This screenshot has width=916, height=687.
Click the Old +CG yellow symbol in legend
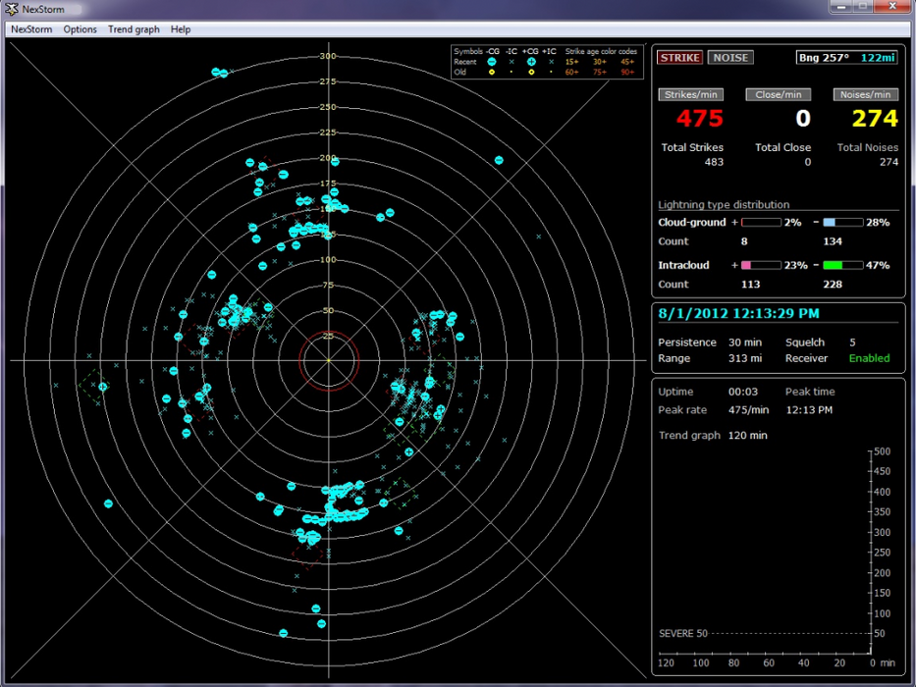531,72
